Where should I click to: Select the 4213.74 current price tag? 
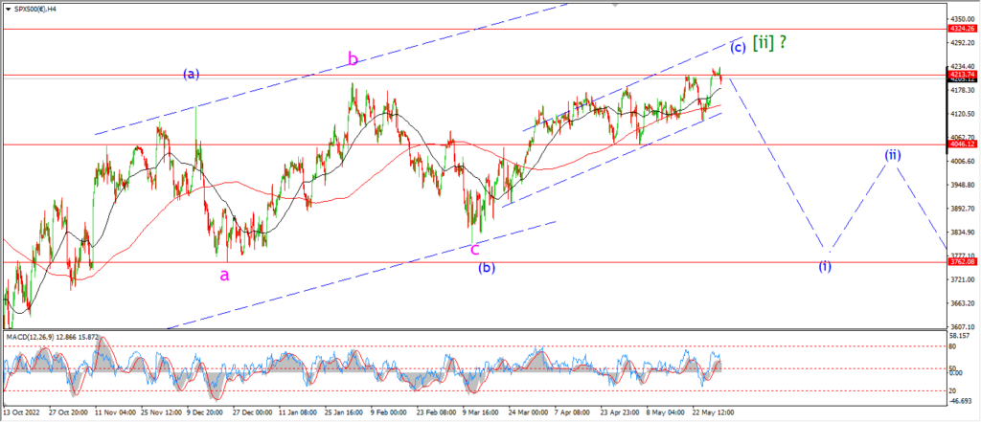coord(959,75)
